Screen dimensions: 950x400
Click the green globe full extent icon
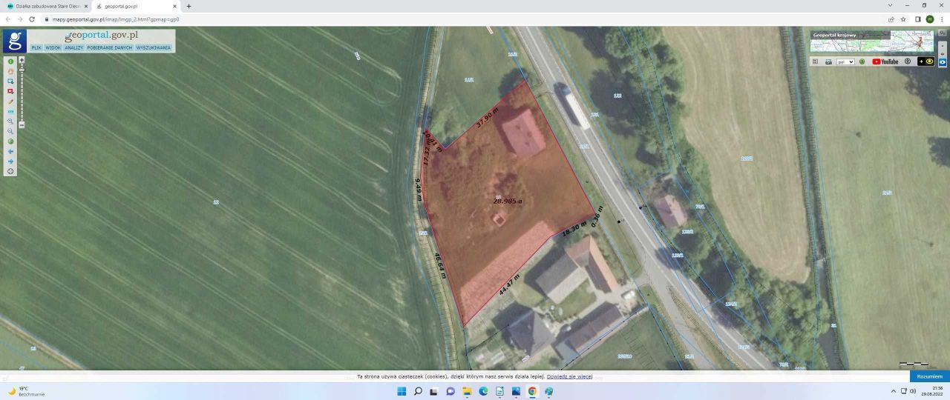tap(10, 141)
